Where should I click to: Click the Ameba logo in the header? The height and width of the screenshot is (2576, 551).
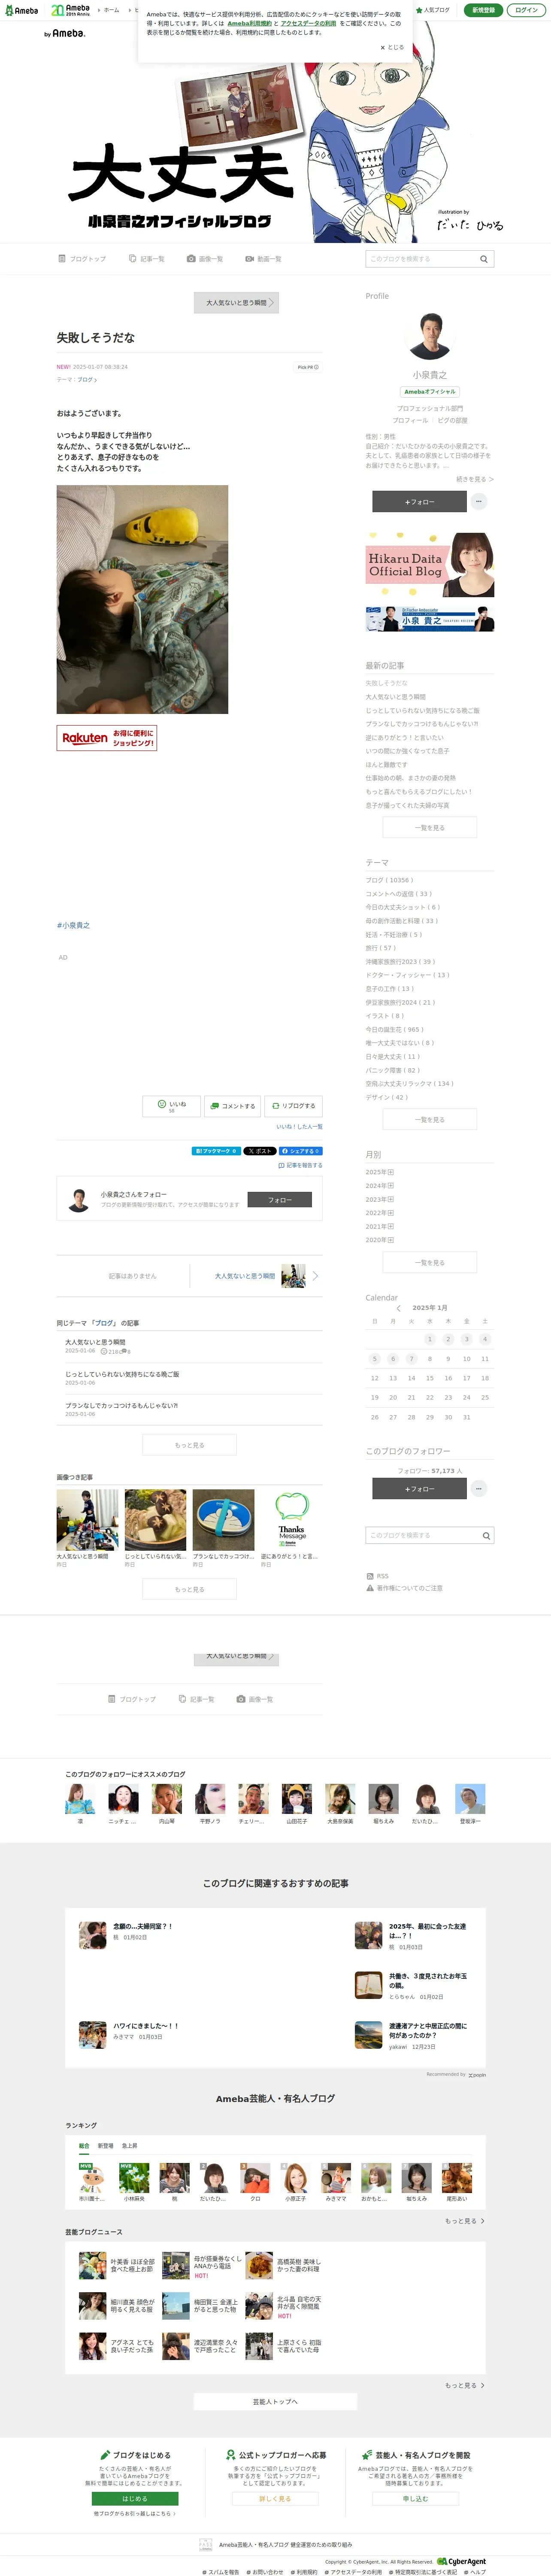tap(21, 10)
